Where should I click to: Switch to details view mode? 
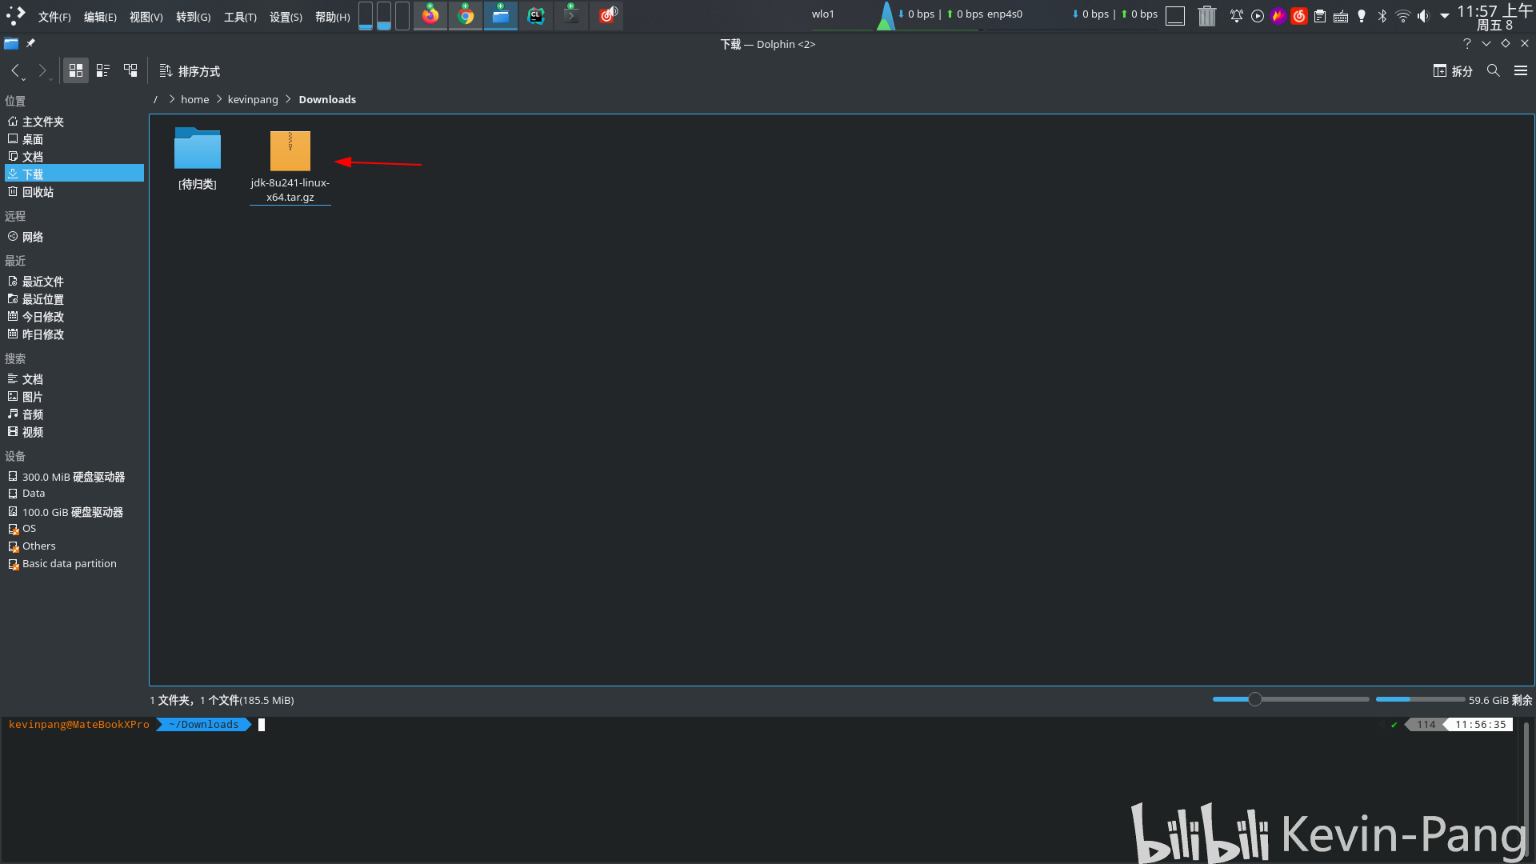(x=130, y=70)
